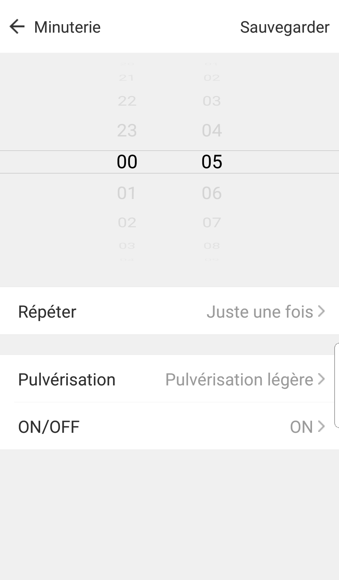Tap the selected minute 05

[x=212, y=162]
